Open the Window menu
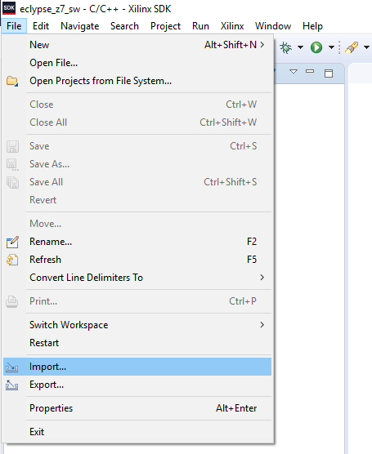The width and height of the screenshot is (372, 454). tap(273, 26)
